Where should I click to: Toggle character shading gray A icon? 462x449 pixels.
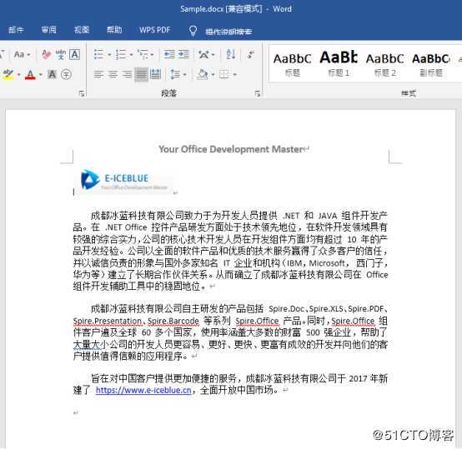tap(52, 74)
